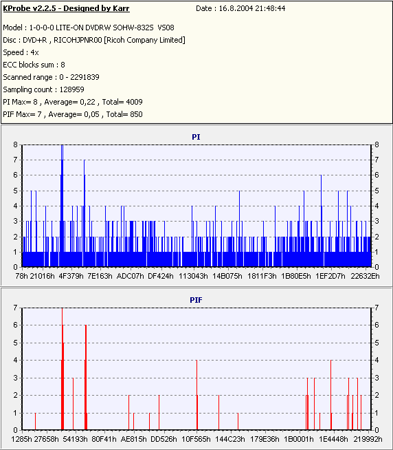Click the PIF axis label AE815h
Image resolution: width=393 pixels, height=450 pixels.
point(133,439)
